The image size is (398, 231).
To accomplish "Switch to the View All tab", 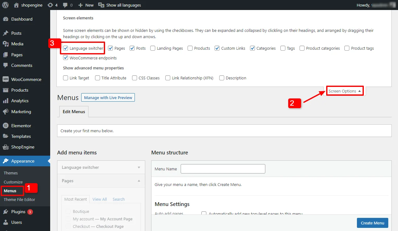I will pos(99,199).
